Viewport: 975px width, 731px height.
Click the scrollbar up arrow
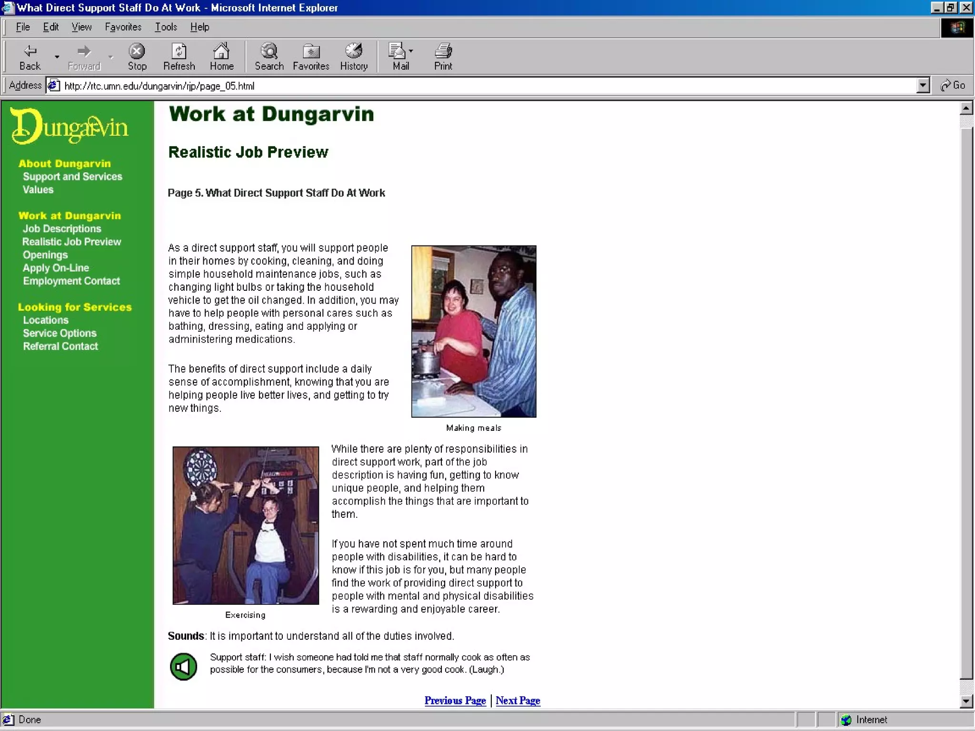[966, 108]
